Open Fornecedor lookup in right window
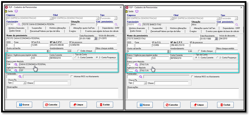Screen dimensions: 250x116 pyautogui.click(x=141, y=77)
